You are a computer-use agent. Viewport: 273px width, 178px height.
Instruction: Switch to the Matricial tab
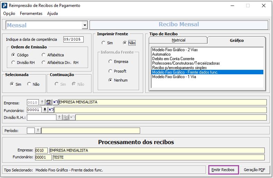tap(178, 40)
